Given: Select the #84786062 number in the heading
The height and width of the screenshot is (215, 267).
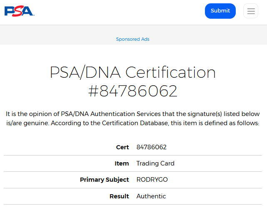Looking at the screenshot, I should click(133, 91).
